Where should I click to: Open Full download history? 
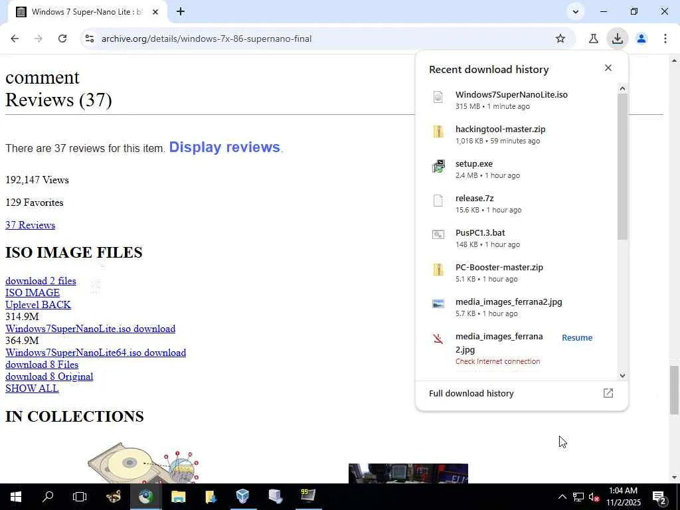(x=471, y=393)
